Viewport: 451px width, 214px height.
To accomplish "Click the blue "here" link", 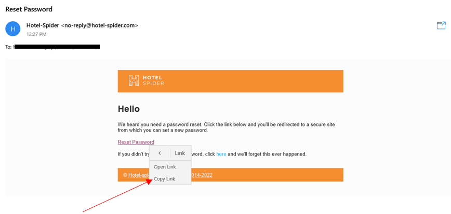I will click(x=221, y=154).
